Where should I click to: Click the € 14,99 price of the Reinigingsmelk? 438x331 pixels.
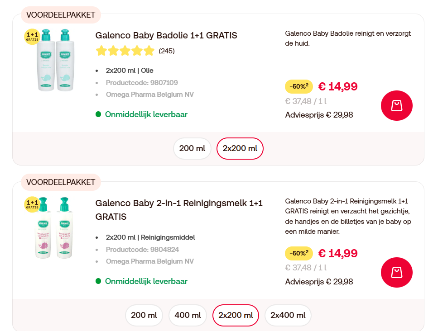(337, 253)
